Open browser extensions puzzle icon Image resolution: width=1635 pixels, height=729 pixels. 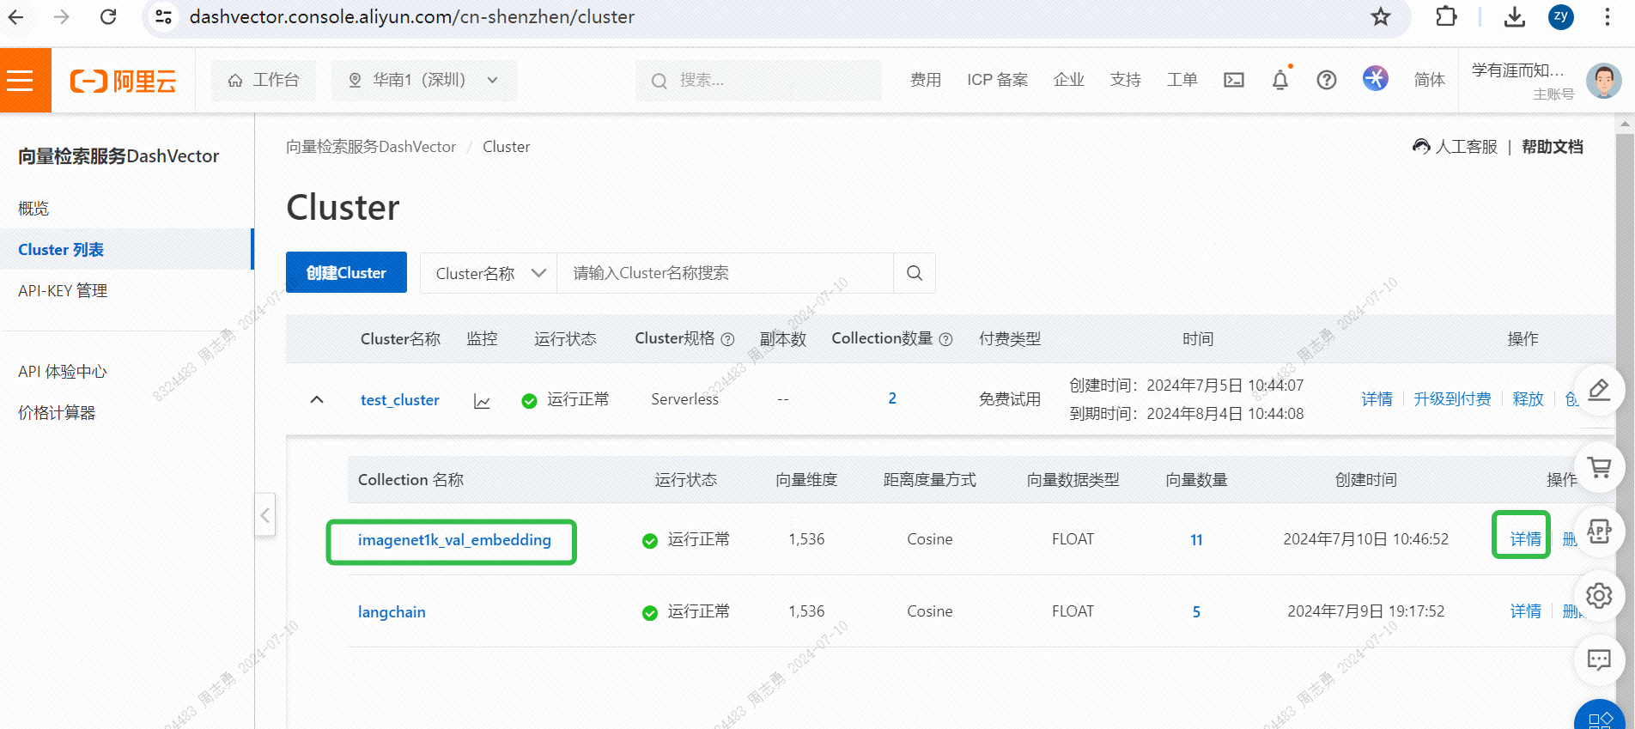1446,16
